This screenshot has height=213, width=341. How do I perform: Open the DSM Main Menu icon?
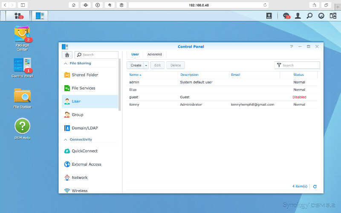(17, 16)
